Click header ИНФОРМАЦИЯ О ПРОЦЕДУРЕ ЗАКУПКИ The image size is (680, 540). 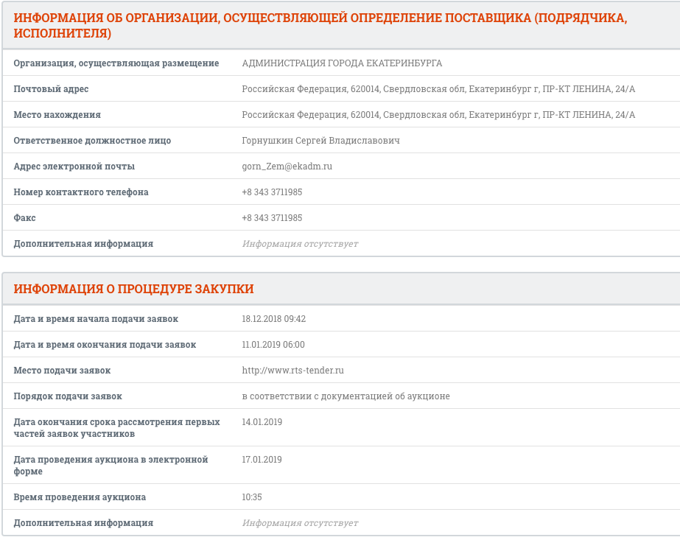pos(133,289)
